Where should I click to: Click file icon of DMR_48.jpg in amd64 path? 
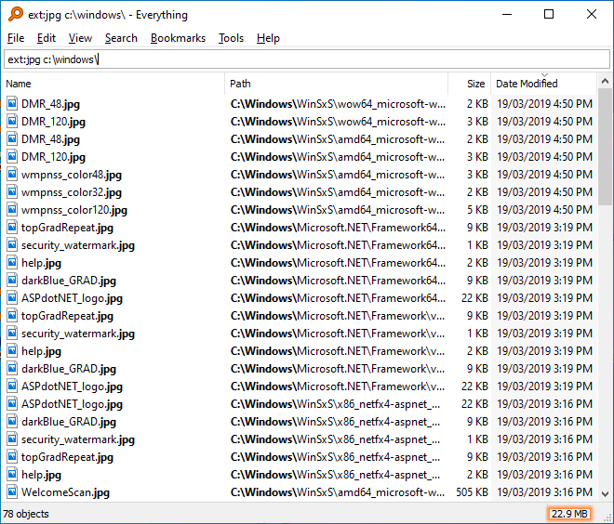point(12,138)
